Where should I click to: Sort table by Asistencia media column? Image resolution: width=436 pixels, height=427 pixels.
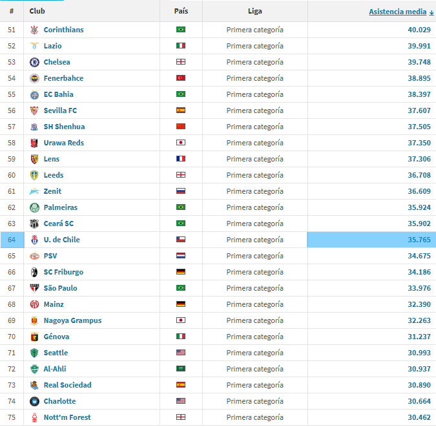pos(397,12)
